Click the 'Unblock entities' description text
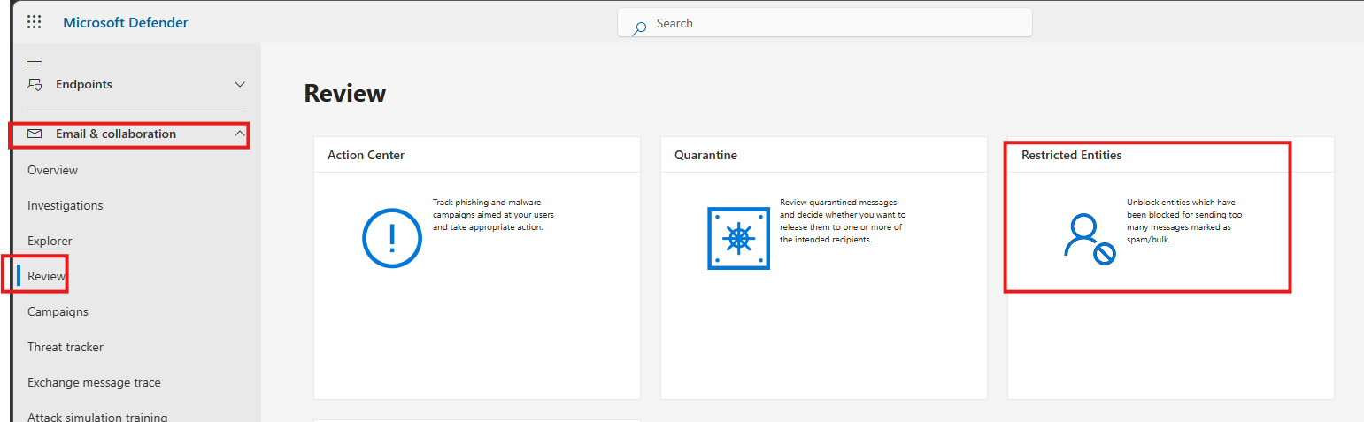Screen dimensions: 1364x422 pos(1186,221)
